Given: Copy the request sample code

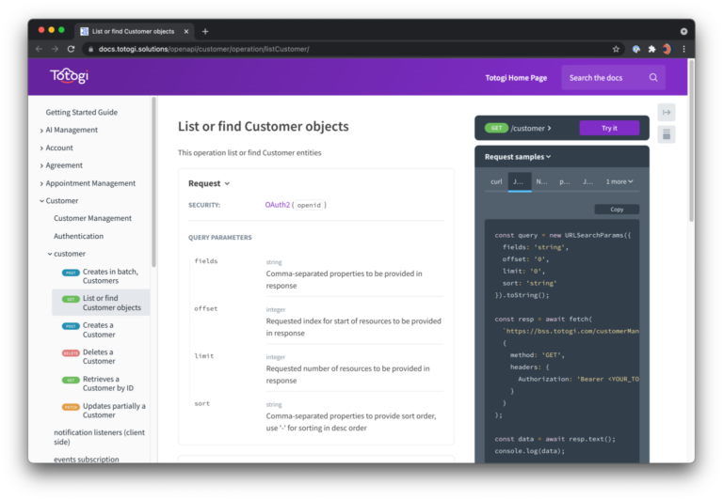Looking at the screenshot, I should [617, 210].
